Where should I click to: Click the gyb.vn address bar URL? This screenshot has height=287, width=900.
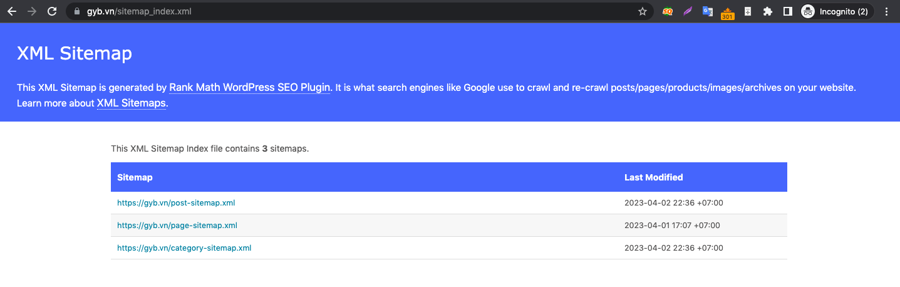point(139,11)
